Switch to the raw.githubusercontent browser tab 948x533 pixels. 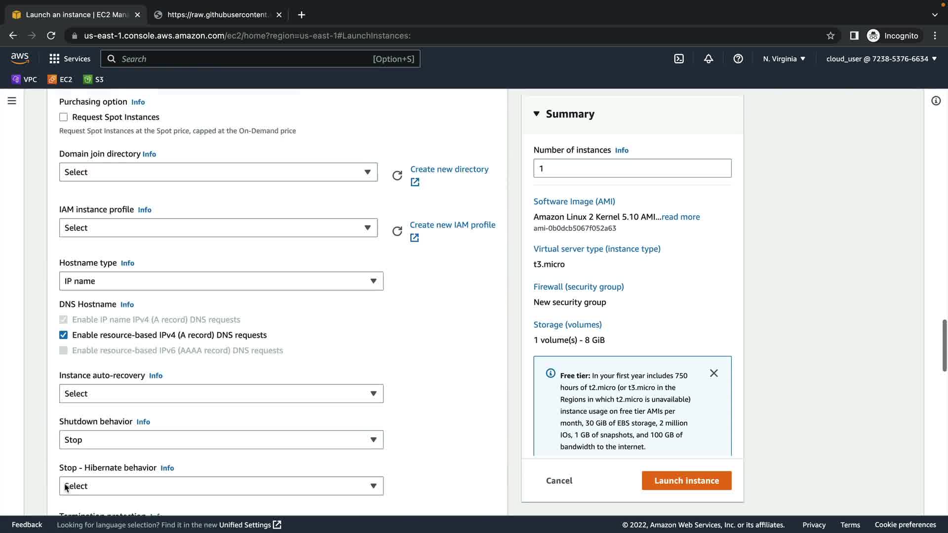pos(217,15)
